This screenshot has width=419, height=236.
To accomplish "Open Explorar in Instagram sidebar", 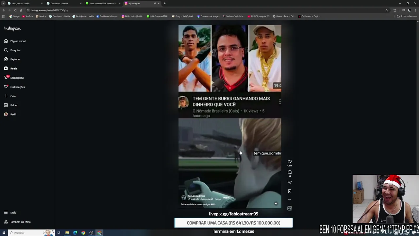I will point(12,59).
